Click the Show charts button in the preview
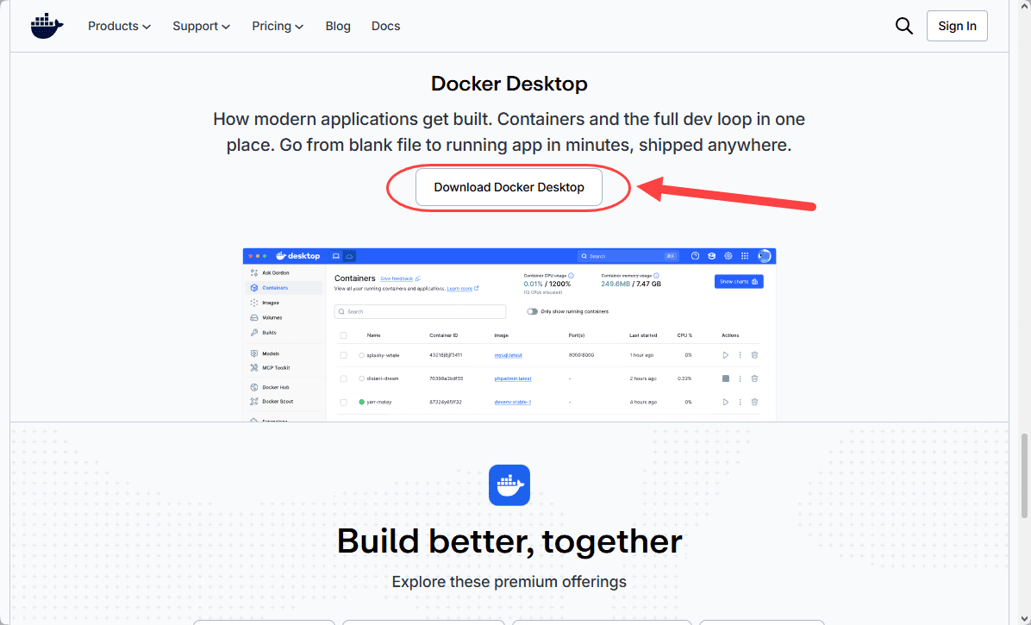 coord(739,281)
